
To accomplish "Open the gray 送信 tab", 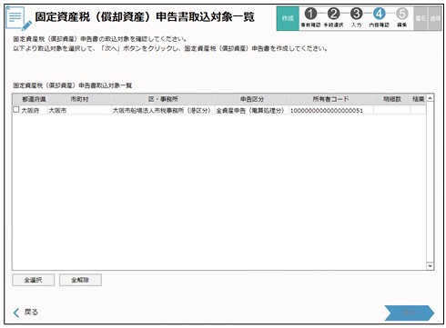I will [435, 18].
